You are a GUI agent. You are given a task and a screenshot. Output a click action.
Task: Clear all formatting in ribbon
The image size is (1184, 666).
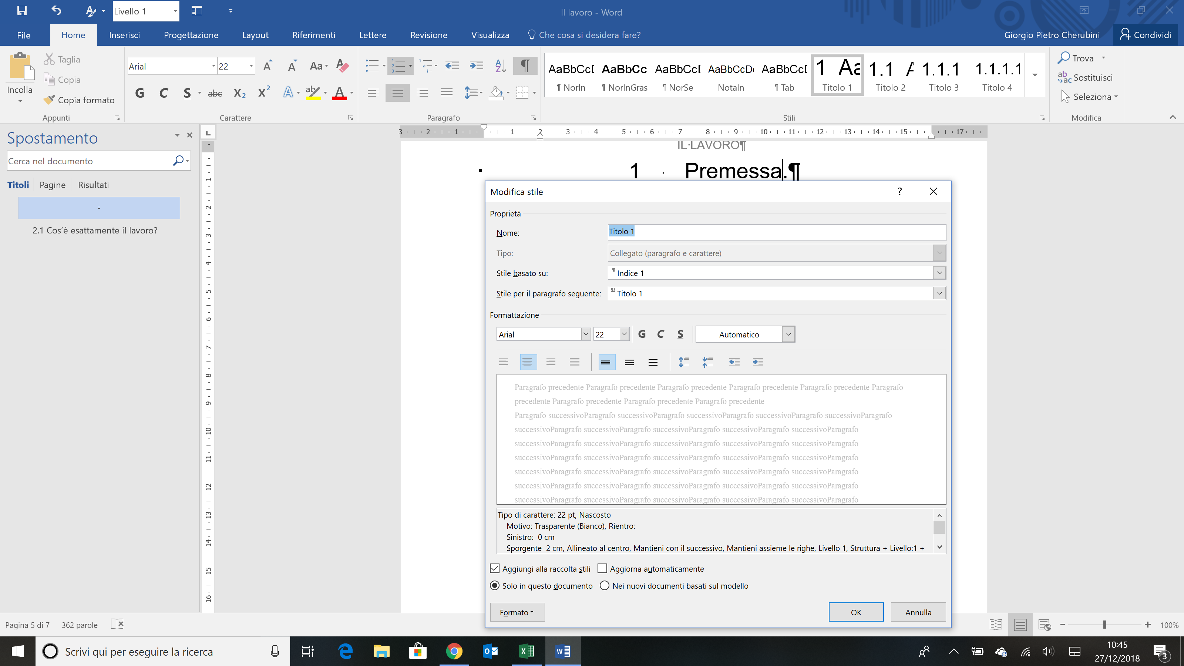pyautogui.click(x=342, y=66)
